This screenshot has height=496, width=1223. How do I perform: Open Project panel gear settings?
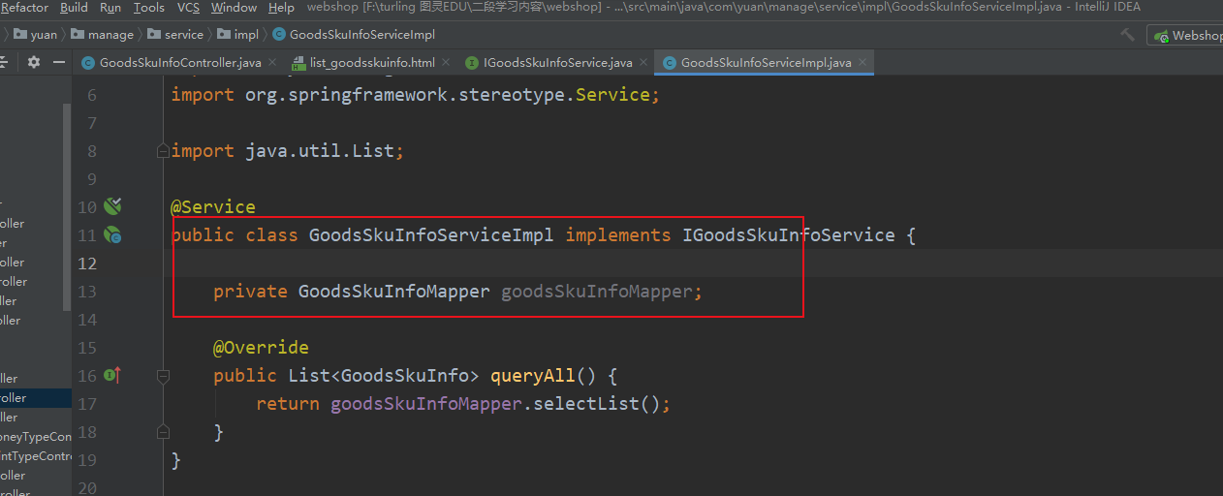[34, 62]
